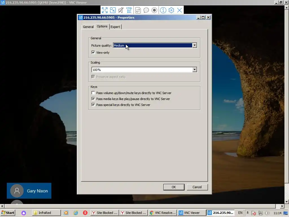Toggle Pass volume up/down/mute keys checkbox
Screen dimensions: 289x217
pos(93,93)
